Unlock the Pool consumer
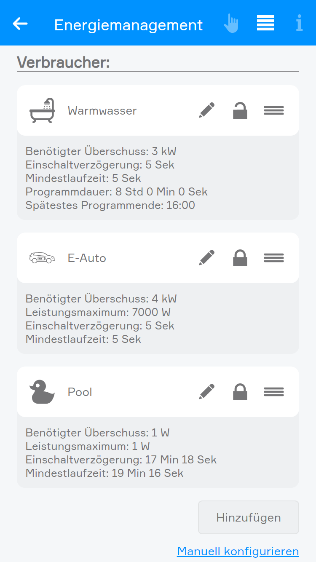Viewport: 316px width, 562px height. click(x=240, y=392)
